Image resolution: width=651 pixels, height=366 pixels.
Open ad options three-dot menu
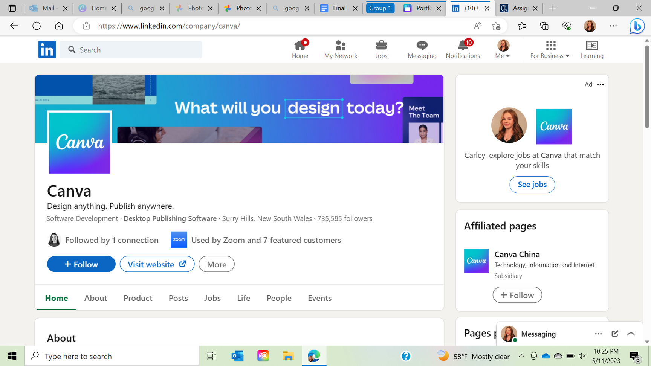601,84
